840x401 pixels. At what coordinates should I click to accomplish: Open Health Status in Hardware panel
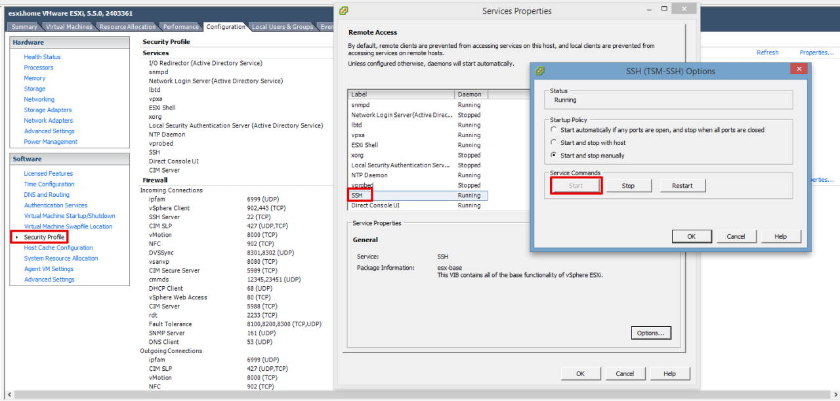click(x=42, y=57)
